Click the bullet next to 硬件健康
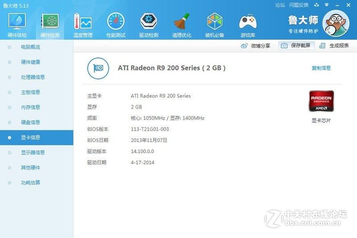Image resolution: width=357 pixels, height=238 pixels. [x=9, y=62]
